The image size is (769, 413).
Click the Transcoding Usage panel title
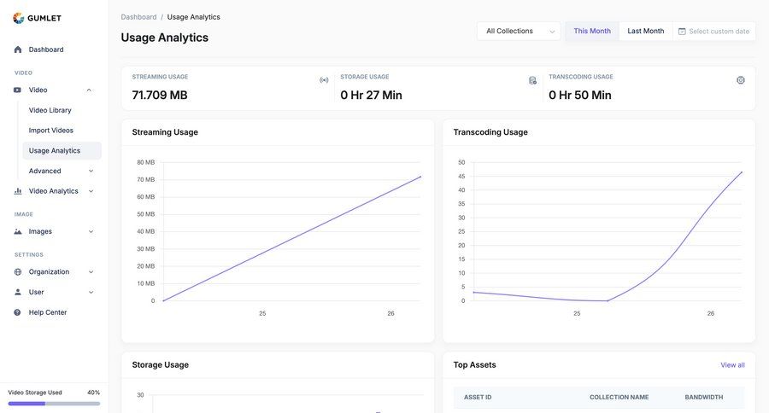point(490,132)
